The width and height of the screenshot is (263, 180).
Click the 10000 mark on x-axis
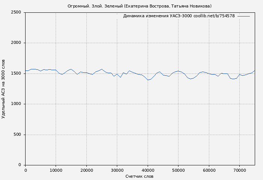point(56,170)
